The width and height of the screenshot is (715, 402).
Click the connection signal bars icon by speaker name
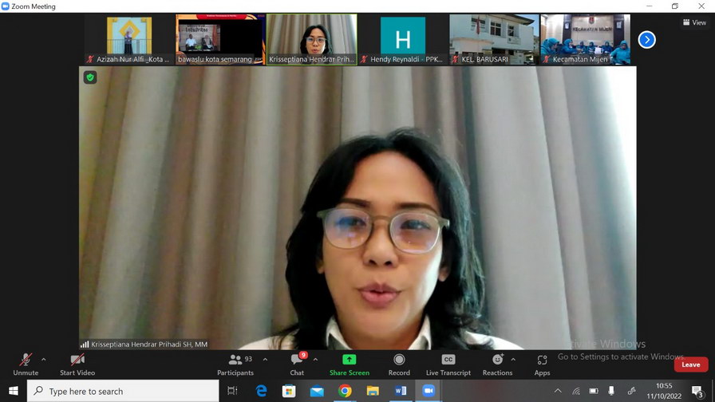pos(85,344)
